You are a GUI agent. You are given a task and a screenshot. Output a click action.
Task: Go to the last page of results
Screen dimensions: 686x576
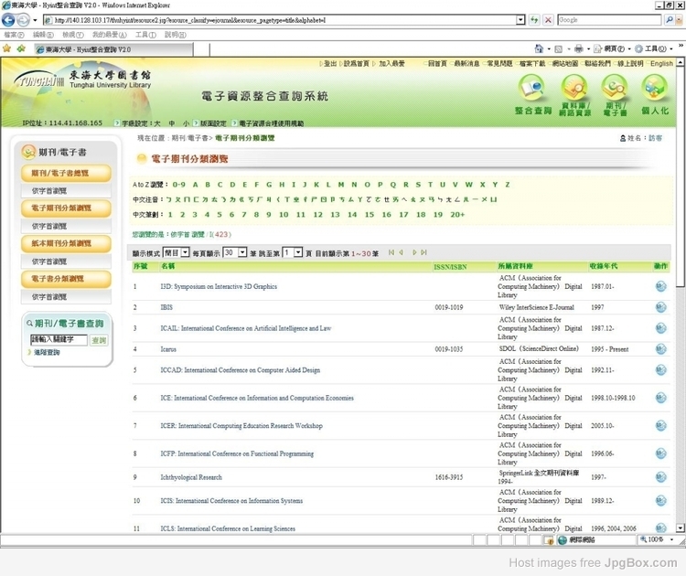(x=424, y=252)
